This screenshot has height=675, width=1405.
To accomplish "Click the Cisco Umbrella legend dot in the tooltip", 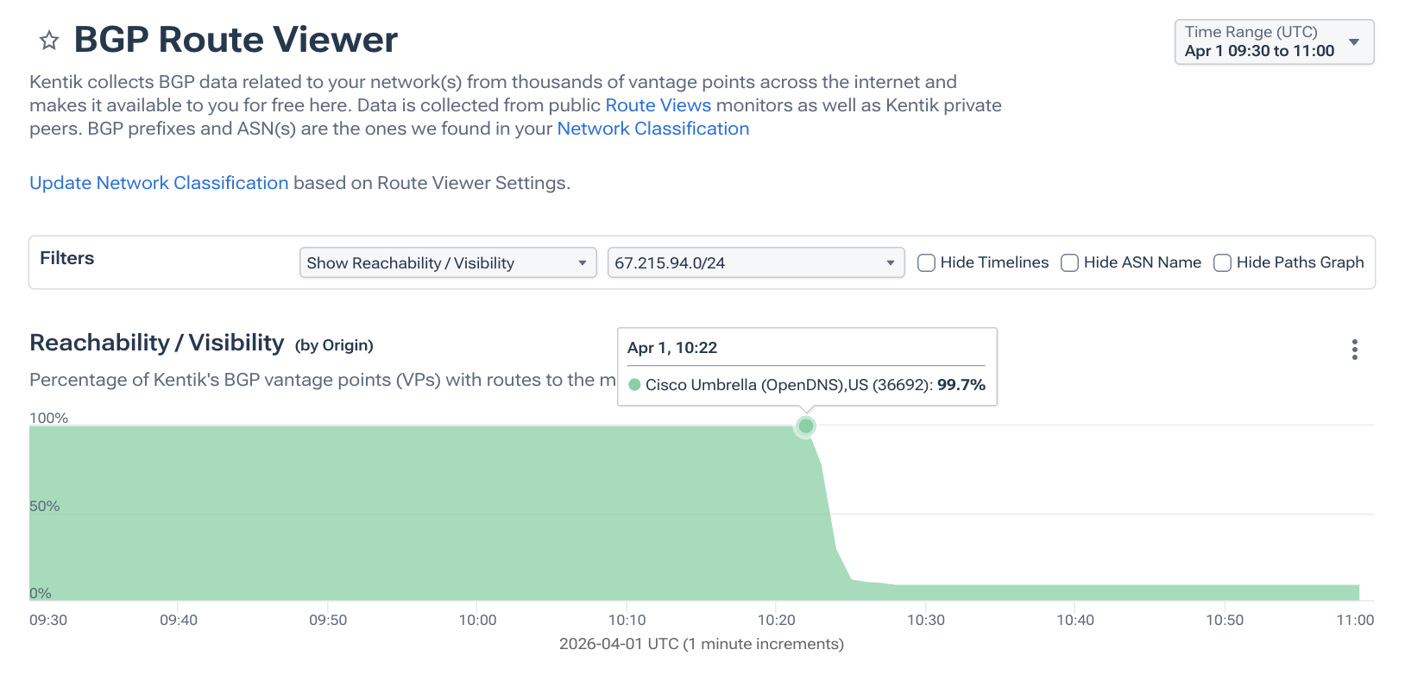I will (x=634, y=385).
